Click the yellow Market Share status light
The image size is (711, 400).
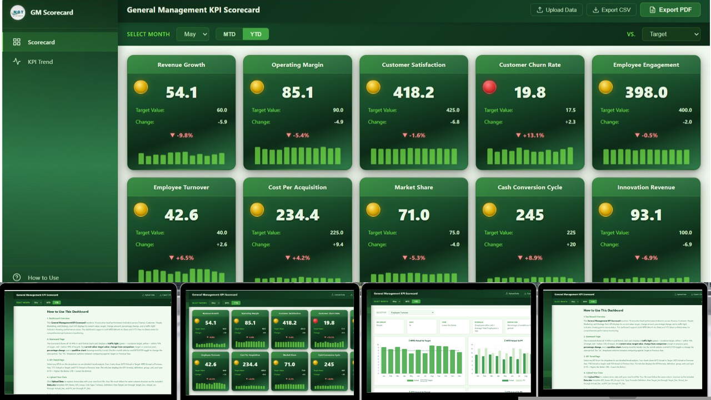[373, 209]
